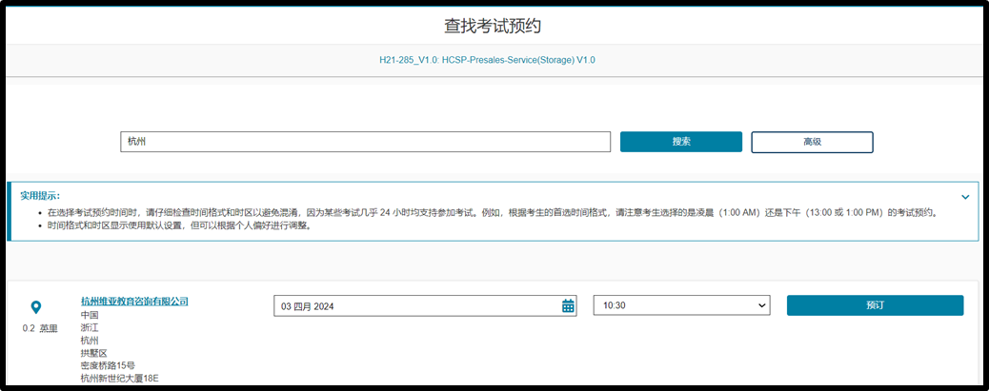Click the 0.2 英里 distance label
Image resolution: width=989 pixels, height=391 pixels.
pos(39,328)
